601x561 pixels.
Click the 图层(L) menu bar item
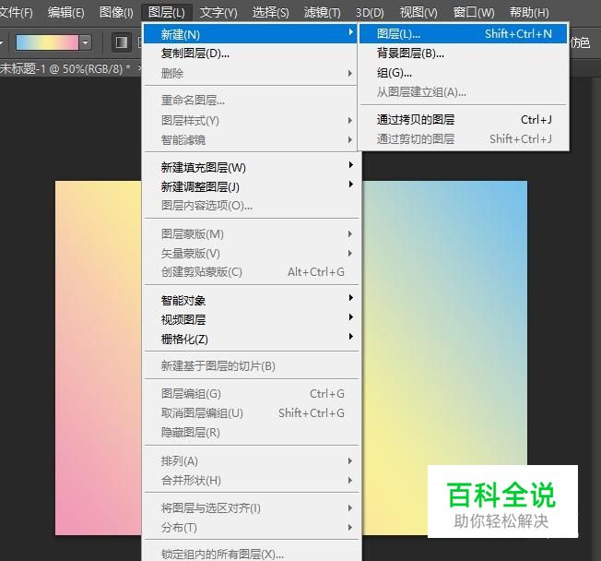(166, 13)
